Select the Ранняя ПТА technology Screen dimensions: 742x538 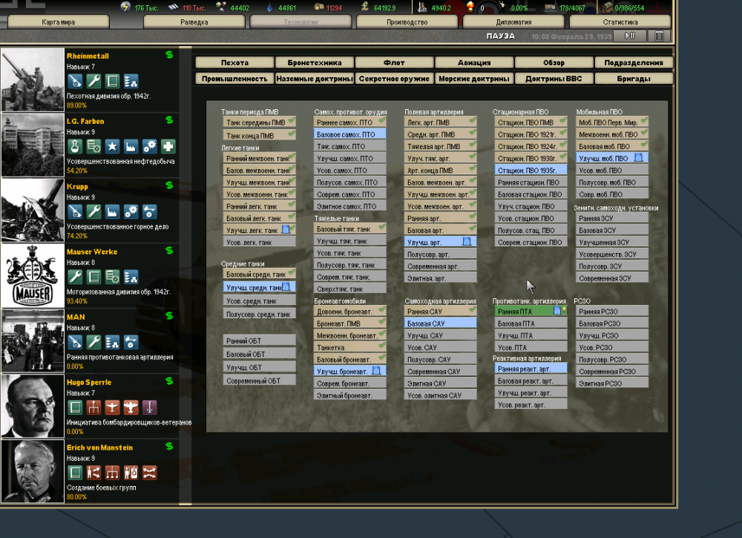pos(525,312)
